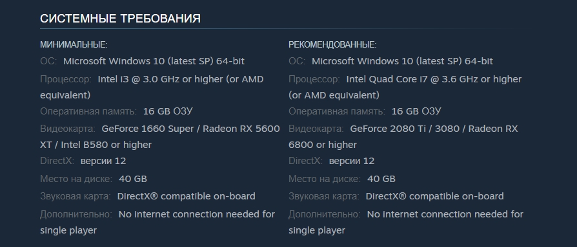Screen dimensions: 577x247
Task: Click the РЕКОМЕНДОВАННЫЕ column label
Action: tap(332, 45)
